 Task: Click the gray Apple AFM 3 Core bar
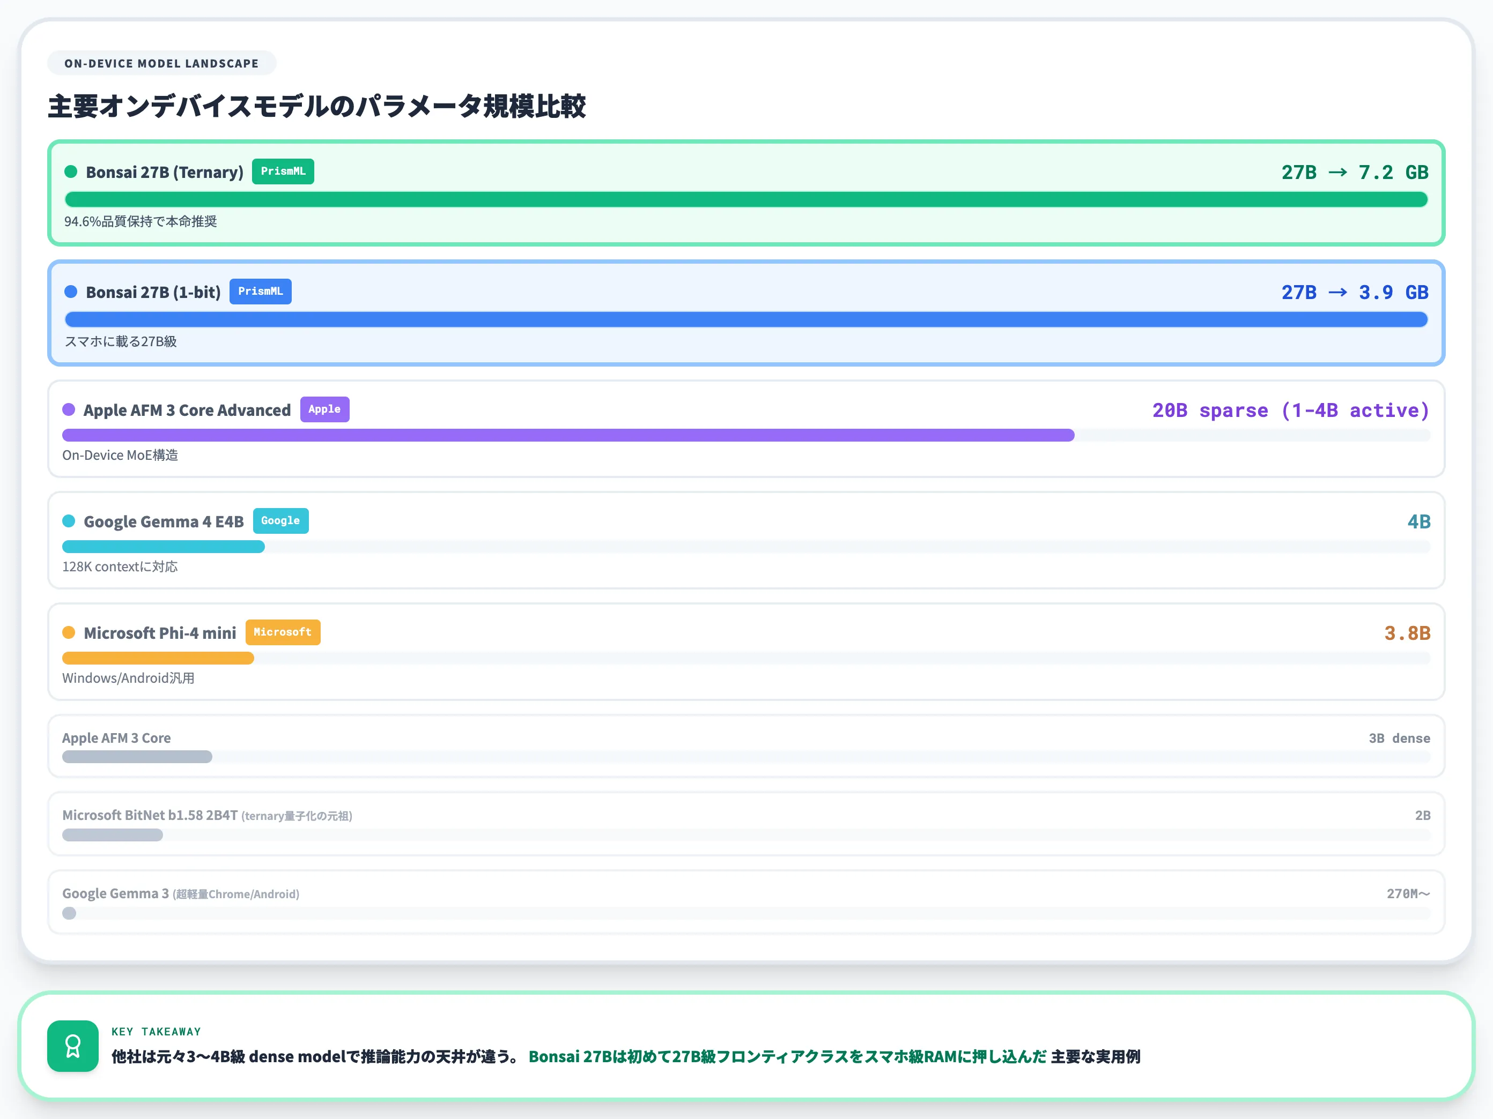137,757
